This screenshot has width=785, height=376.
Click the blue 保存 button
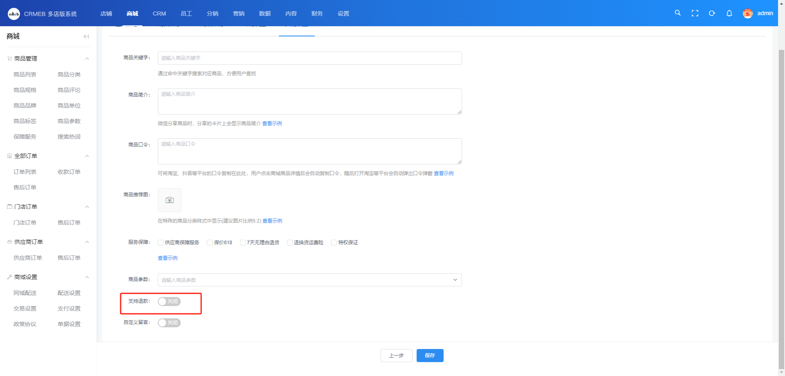[x=430, y=356]
